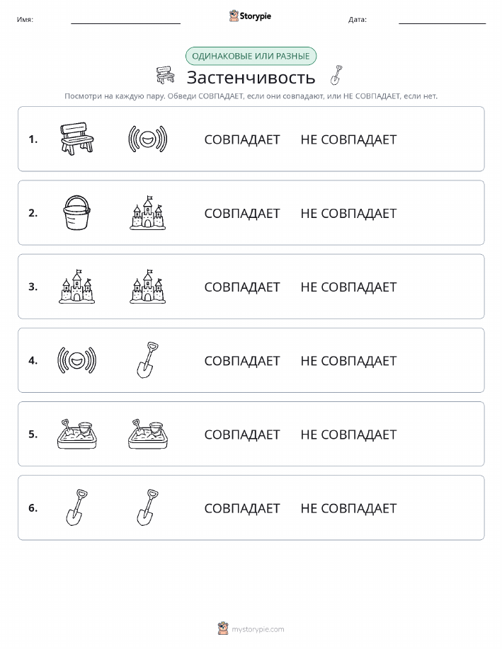The height and width of the screenshot is (649, 502).
Task: Choose НЕ СОВПАДАЕТ for row 1
Action: point(348,139)
